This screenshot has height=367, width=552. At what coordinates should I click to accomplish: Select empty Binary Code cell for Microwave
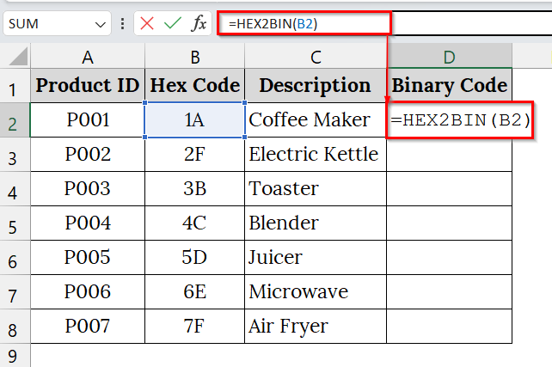click(449, 292)
